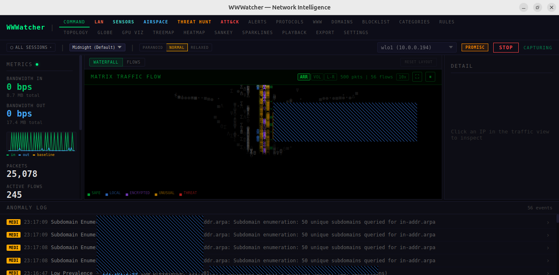Open the RULES tab
This screenshot has width=559, height=275.
click(447, 22)
